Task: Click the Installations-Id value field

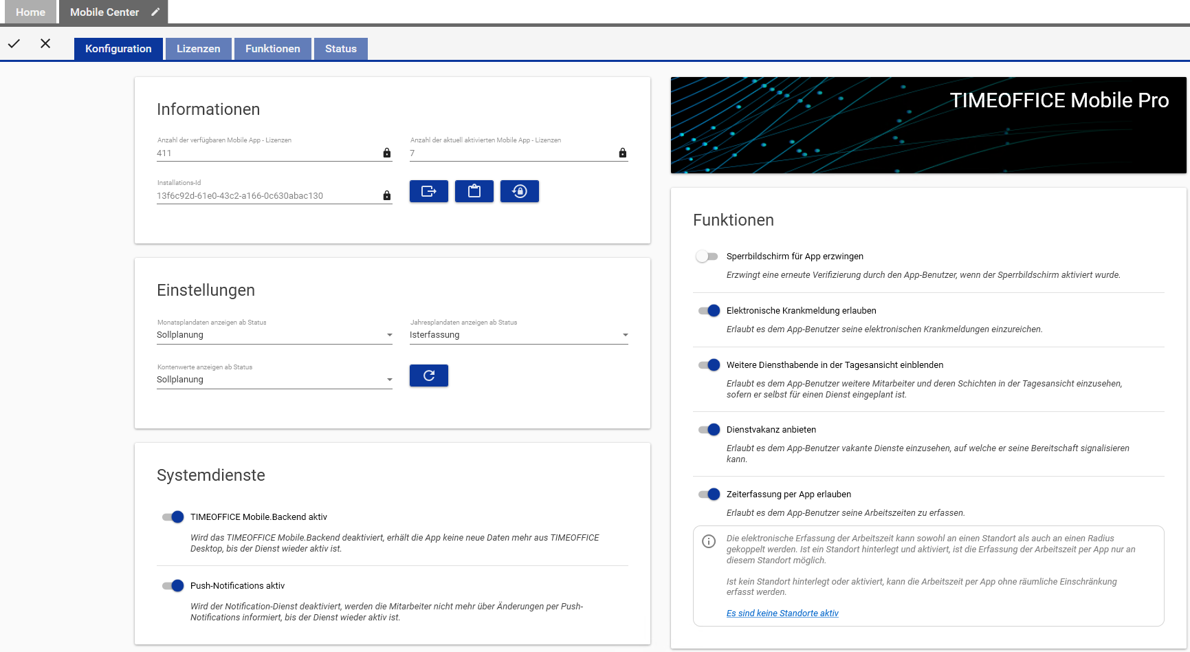Action: pyautogui.click(x=274, y=196)
